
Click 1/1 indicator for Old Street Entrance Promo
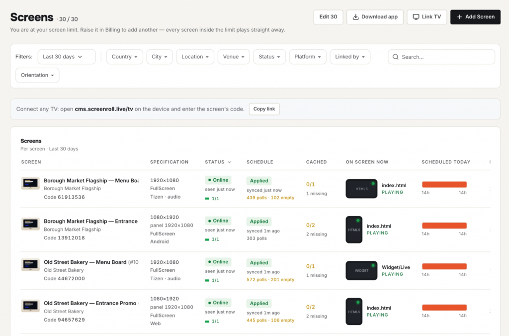click(212, 322)
